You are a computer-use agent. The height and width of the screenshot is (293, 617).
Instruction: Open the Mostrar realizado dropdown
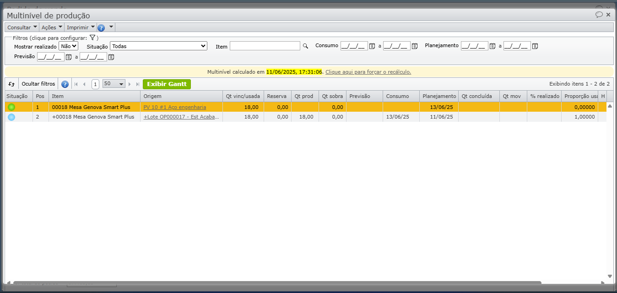coord(69,46)
